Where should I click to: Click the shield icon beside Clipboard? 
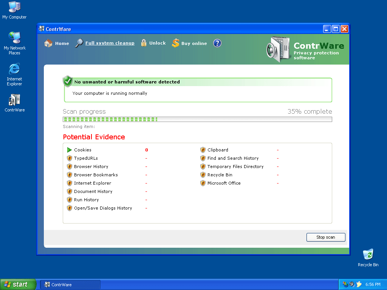click(x=203, y=150)
